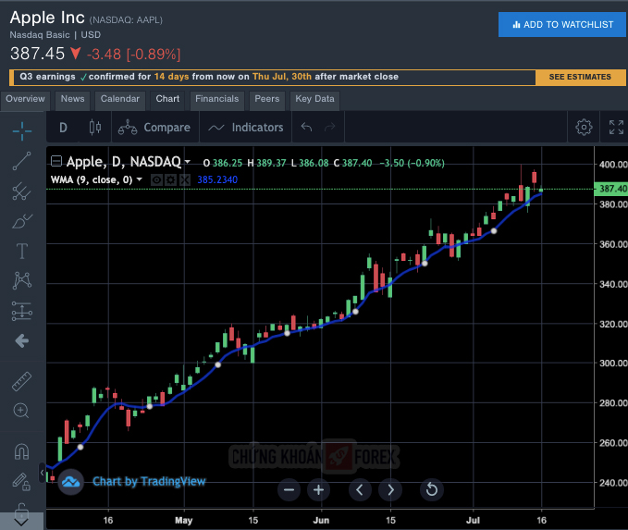Open chart settings gear

coord(584,128)
